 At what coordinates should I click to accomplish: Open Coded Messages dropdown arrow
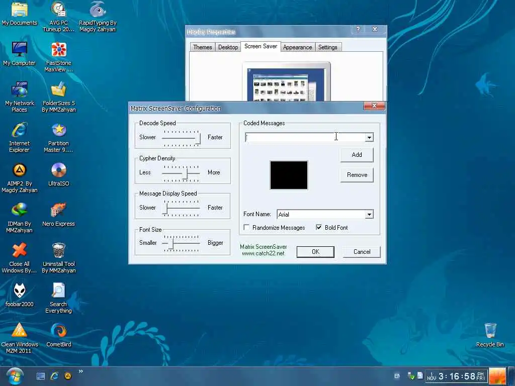pyautogui.click(x=369, y=138)
